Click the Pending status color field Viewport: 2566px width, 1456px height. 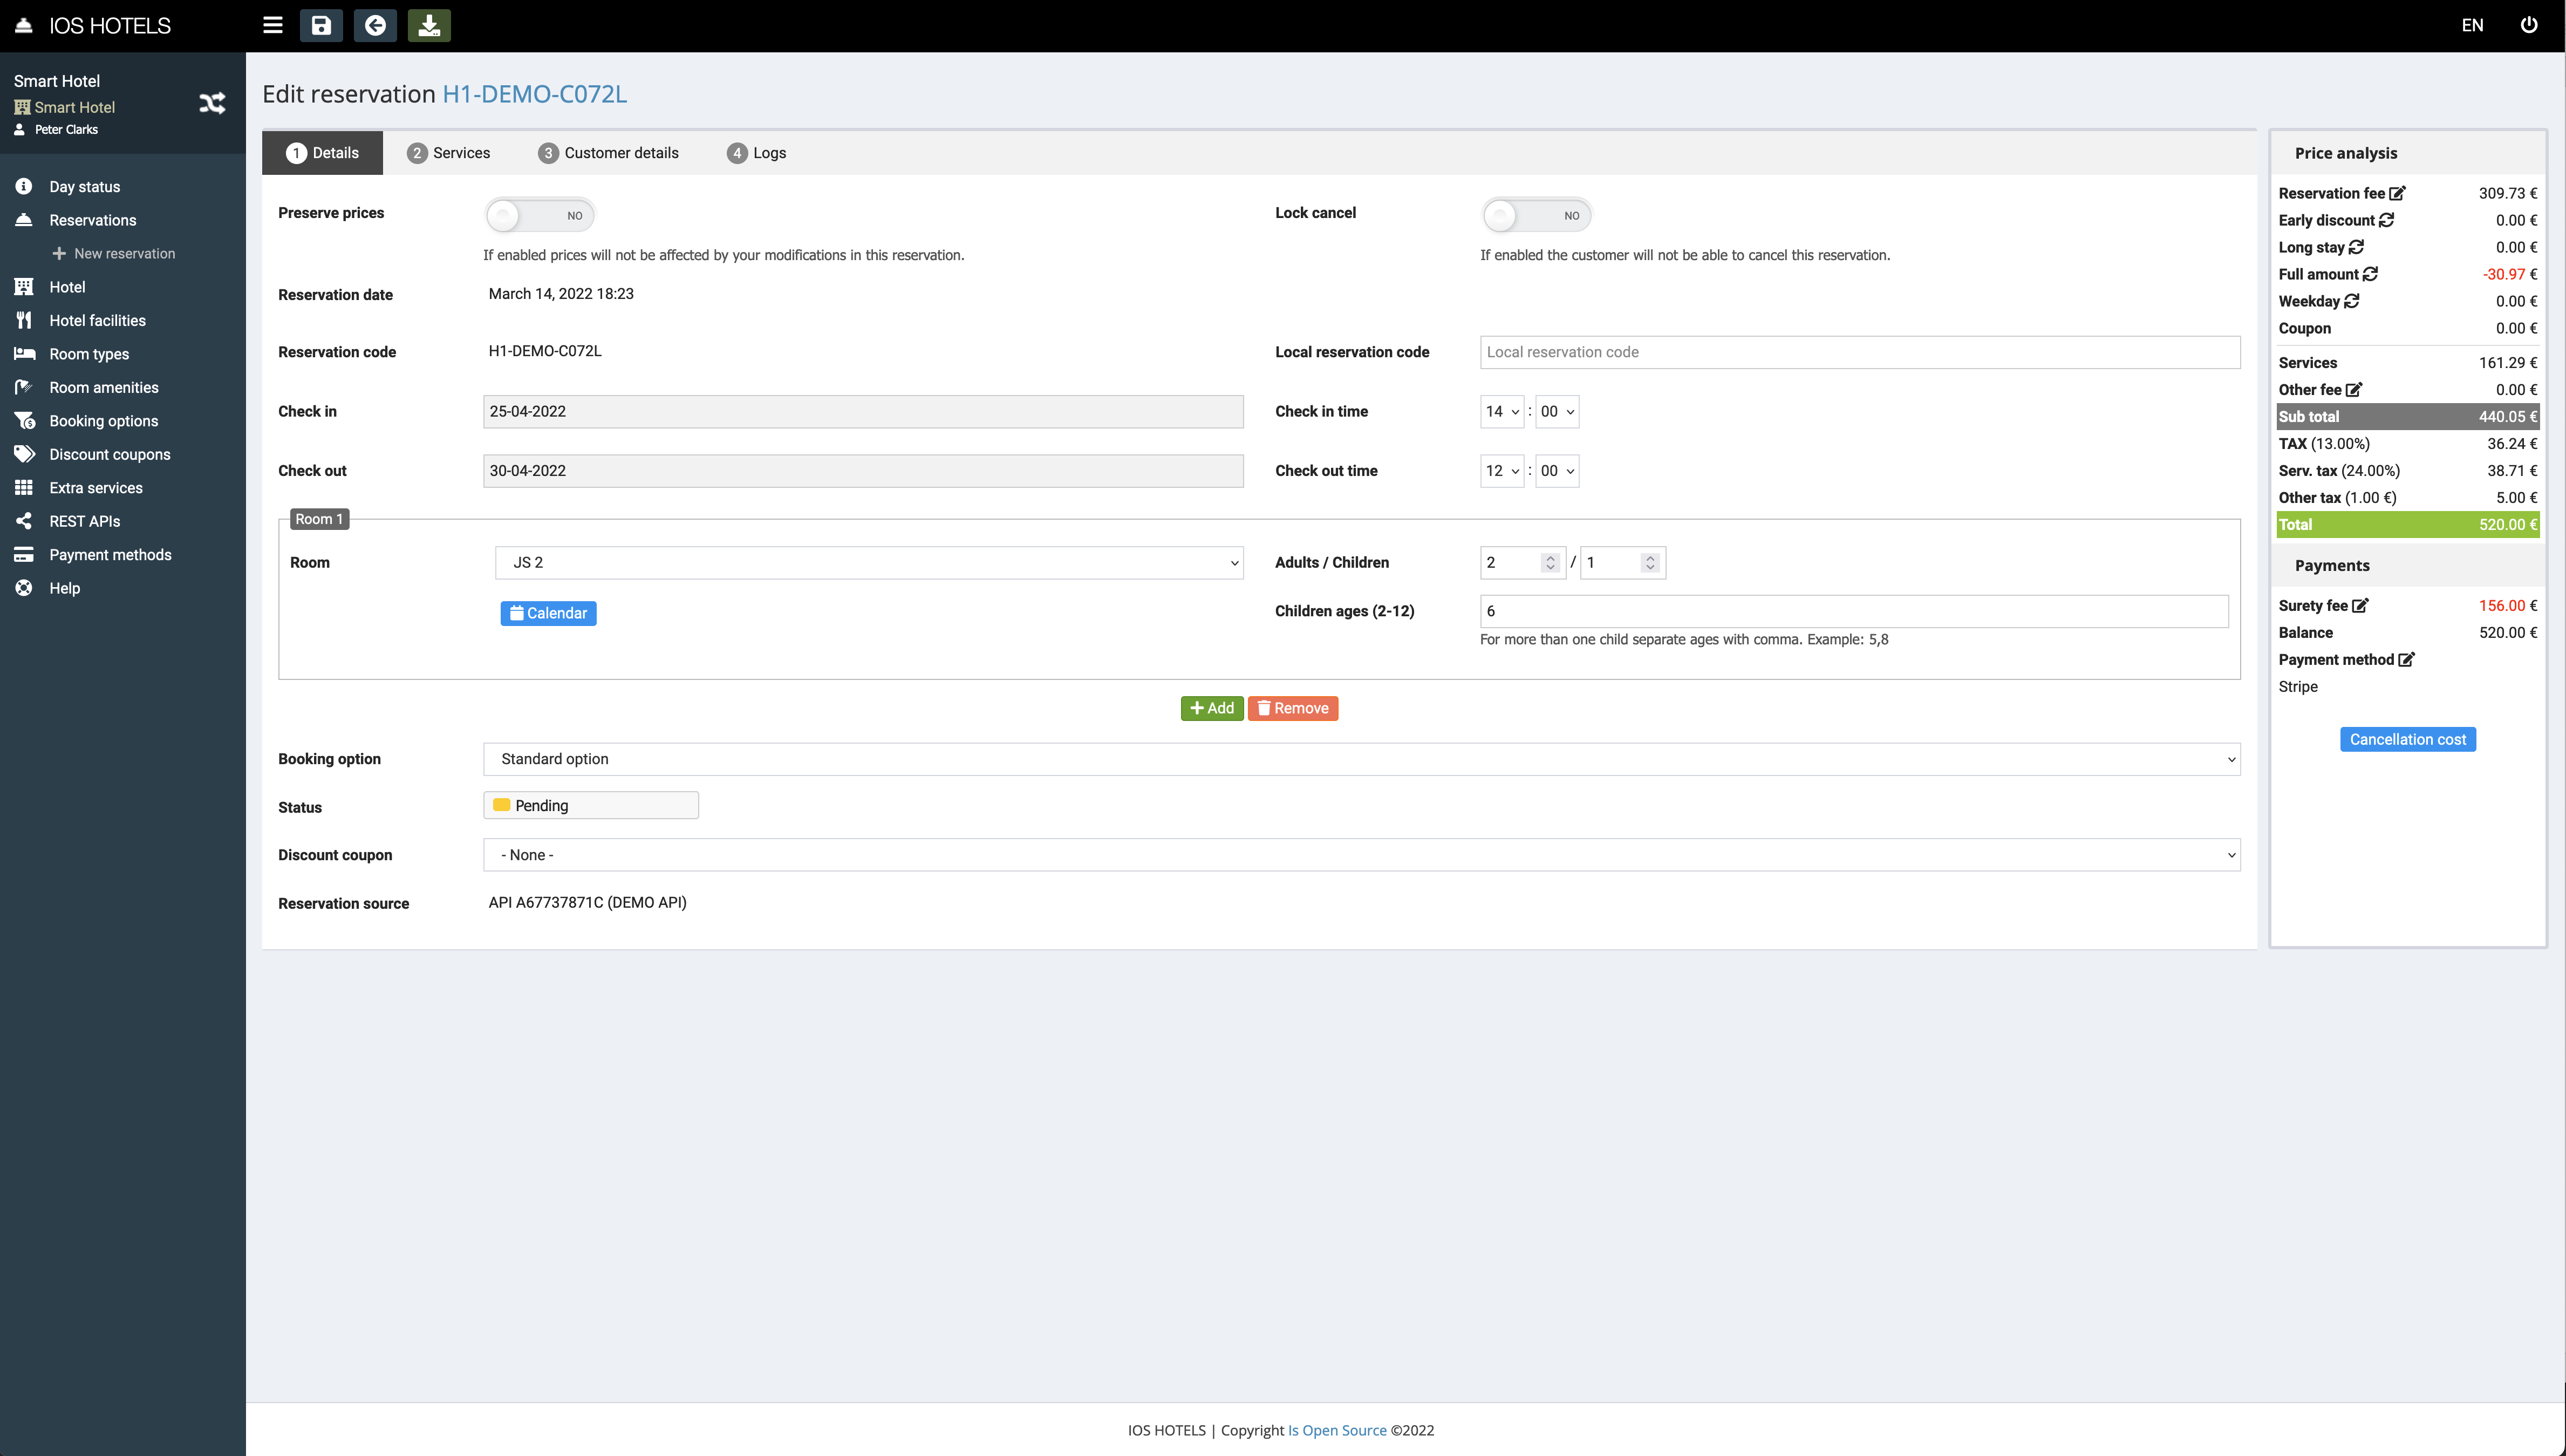tap(591, 805)
